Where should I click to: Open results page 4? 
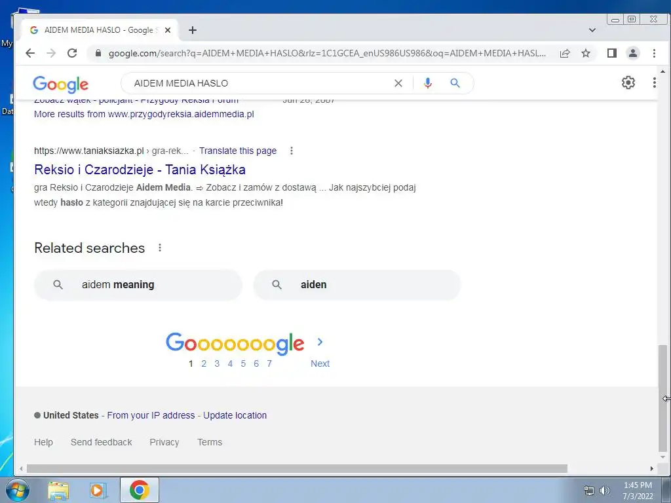[x=230, y=363]
